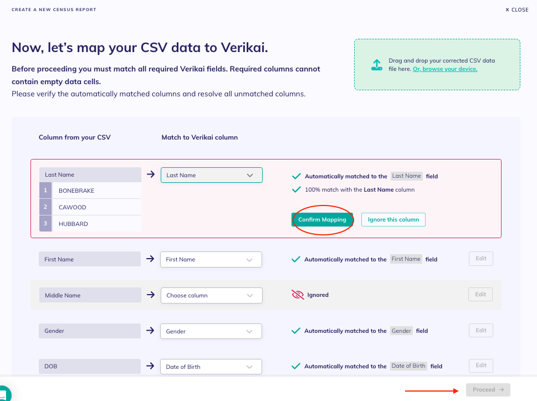Click the checkmark on the First Name match row
This screenshot has height=401, width=537.
coord(295,259)
